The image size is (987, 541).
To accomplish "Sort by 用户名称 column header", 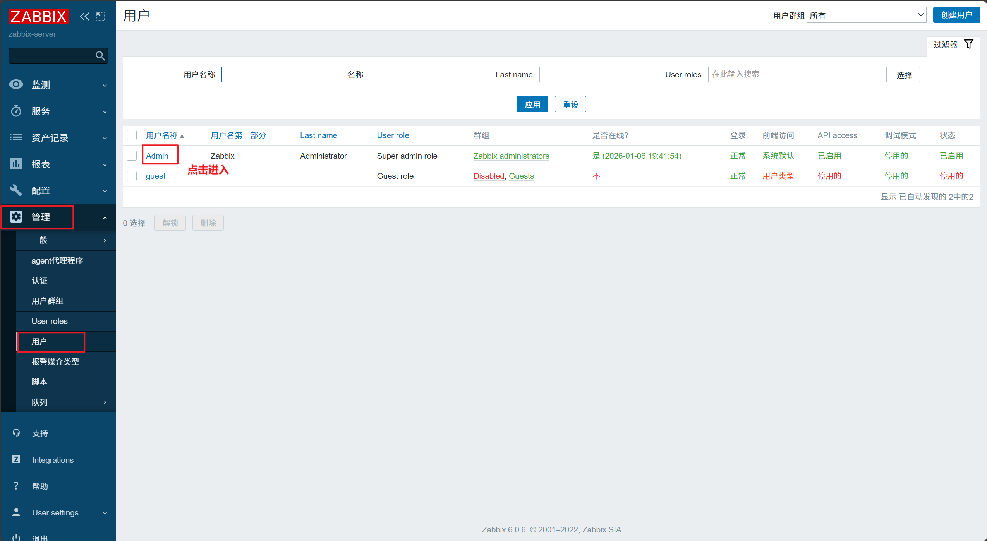I will pos(162,135).
